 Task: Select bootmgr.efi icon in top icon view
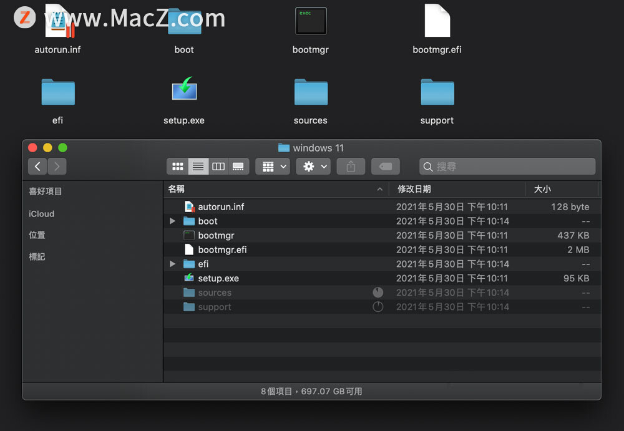tap(437, 21)
